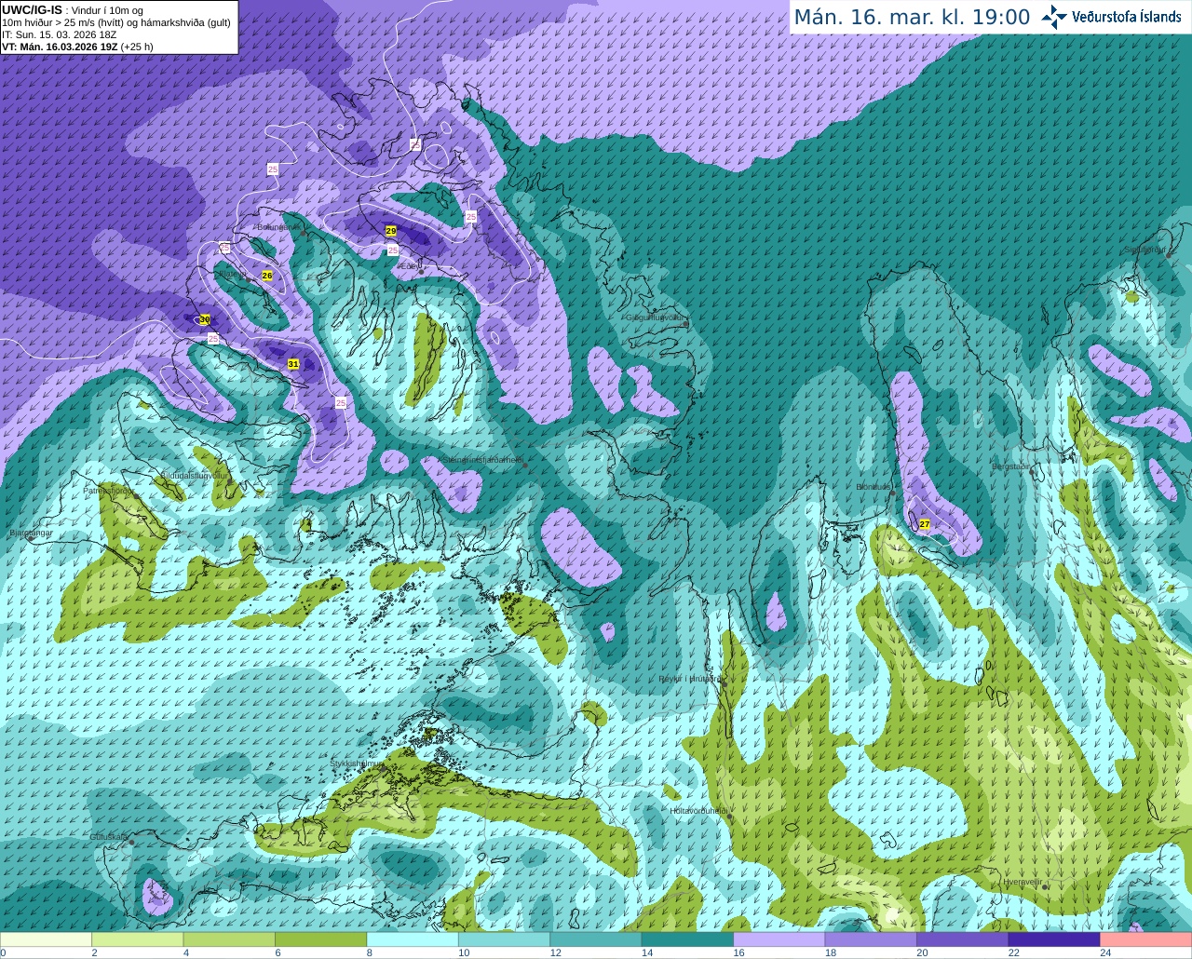Screen dimensions: 1192x959
Task: Click the Patreksfjörður place label
Action: (x=109, y=490)
